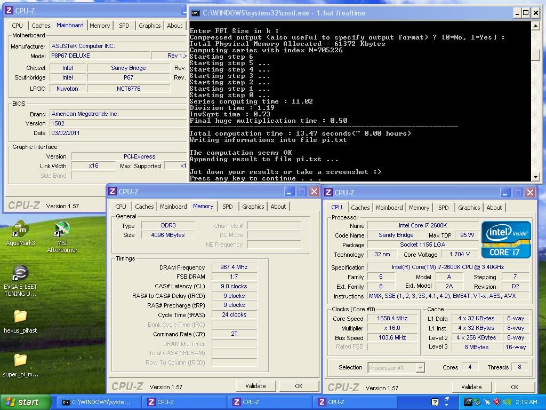Screen dimensions: 546x410
Task: Open Memory tab in the Processor CPU-Z window
Action: 419,208
